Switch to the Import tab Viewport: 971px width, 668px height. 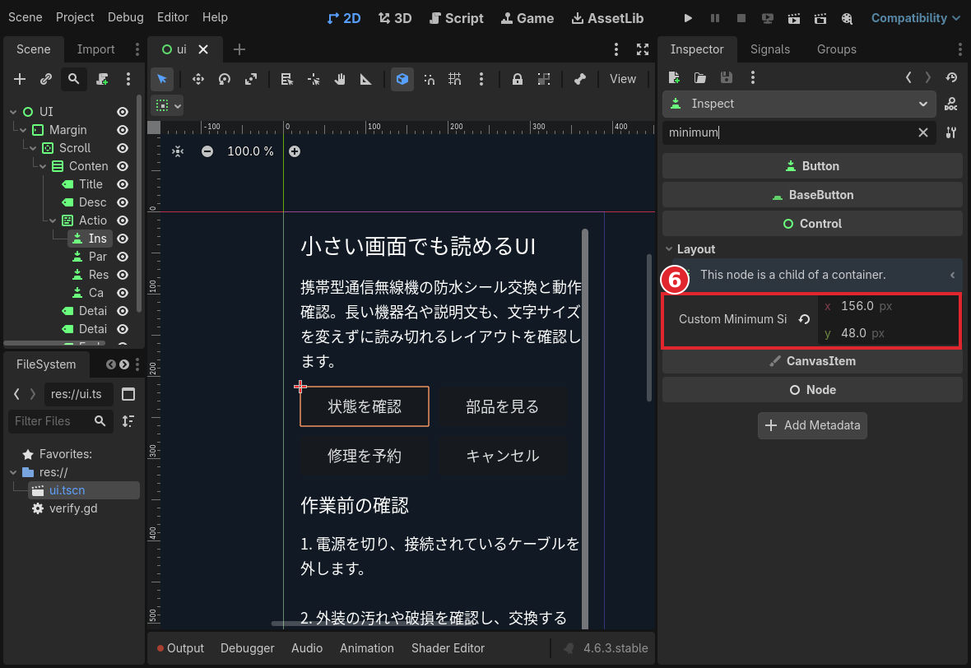[x=96, y=49]
